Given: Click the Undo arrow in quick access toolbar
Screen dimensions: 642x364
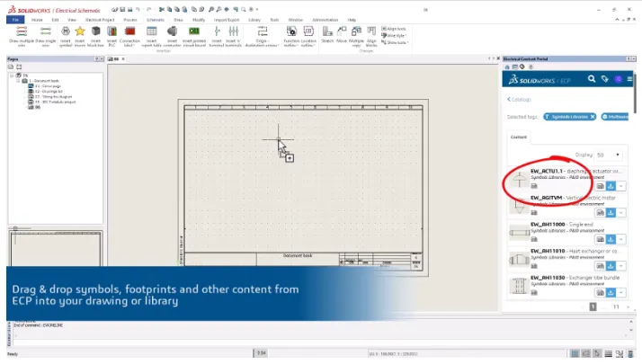Looking at the screenshot, I should tap(138, 9).
